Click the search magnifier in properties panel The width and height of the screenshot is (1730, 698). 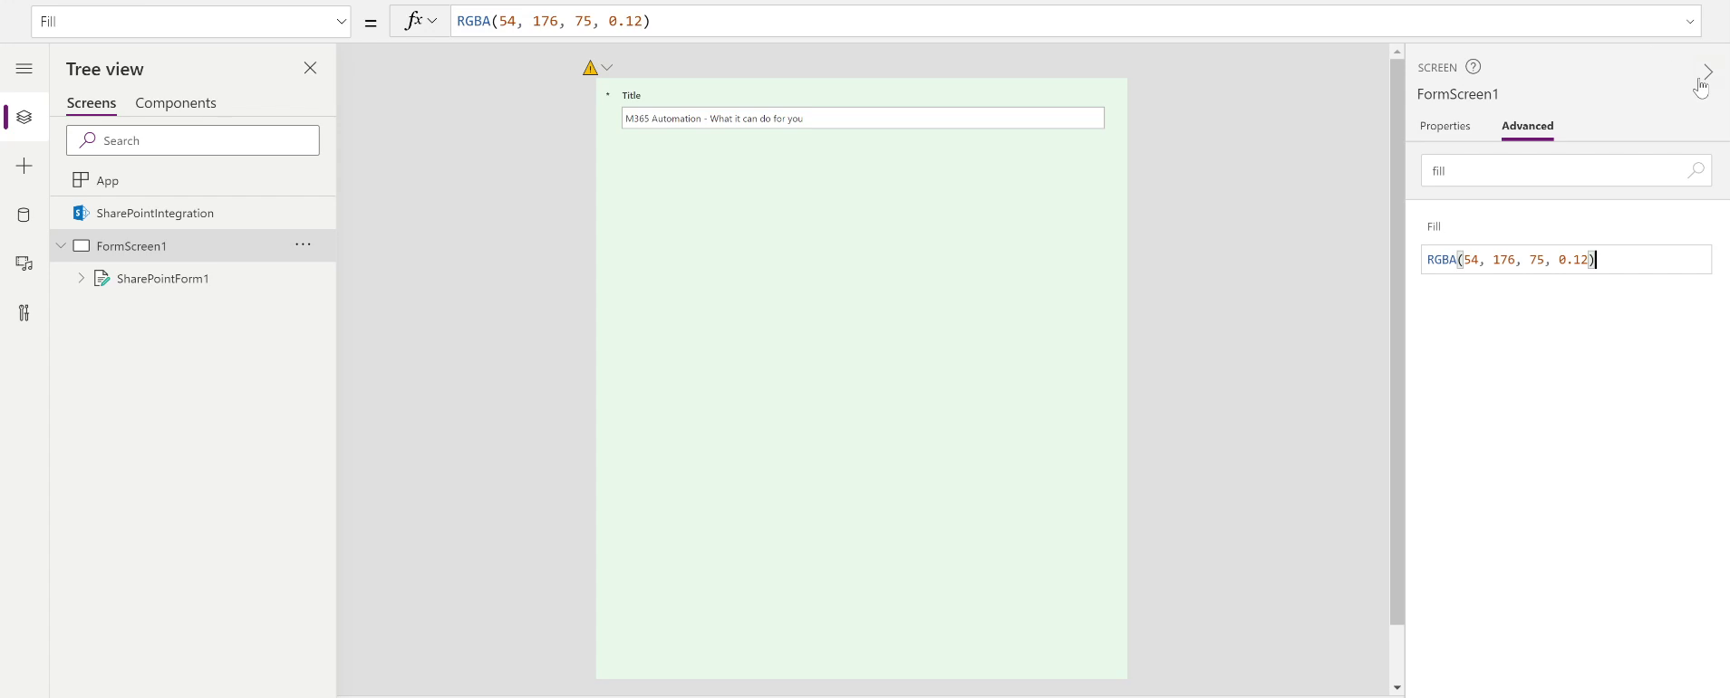1696,170
